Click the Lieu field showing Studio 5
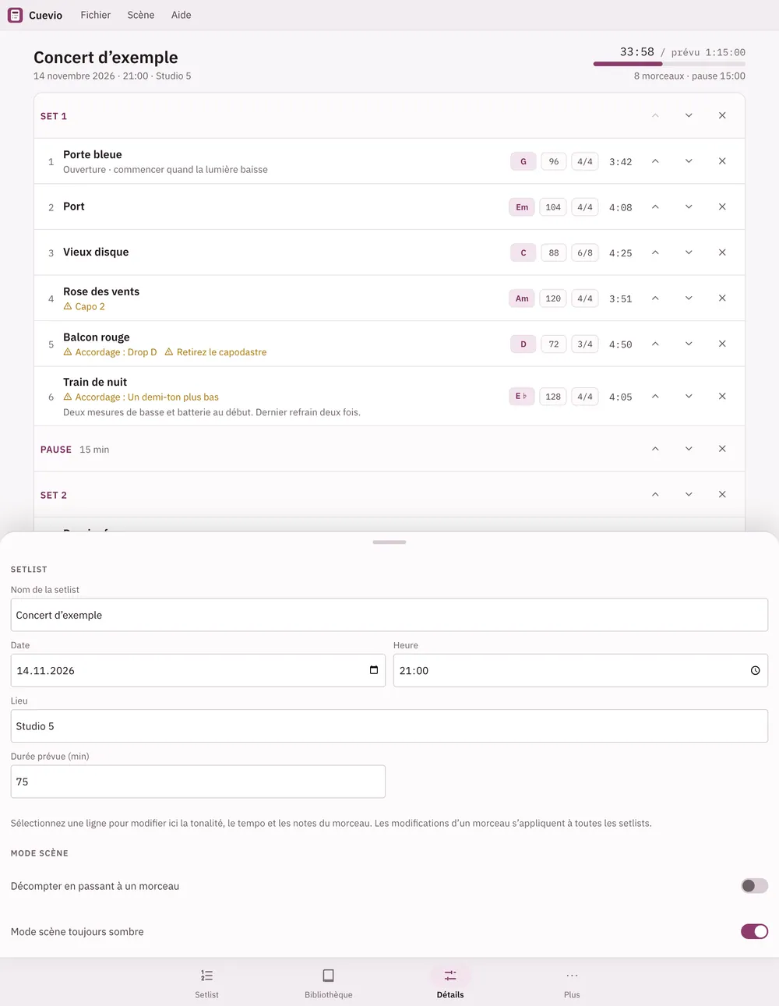Screen dimensions: 779x1006 click(x=389, y=726)
